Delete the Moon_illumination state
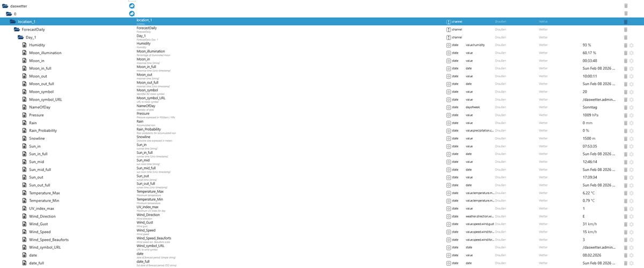This screenshot has width=644, height=268. 626,53
